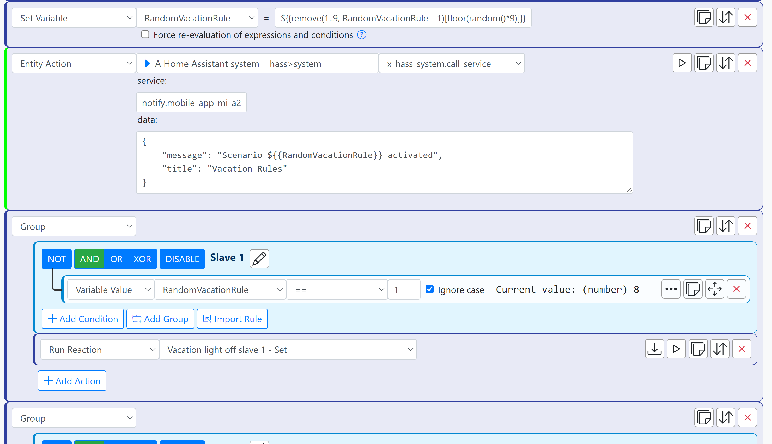
Task: Copy the first Group action
Action: 704,226
